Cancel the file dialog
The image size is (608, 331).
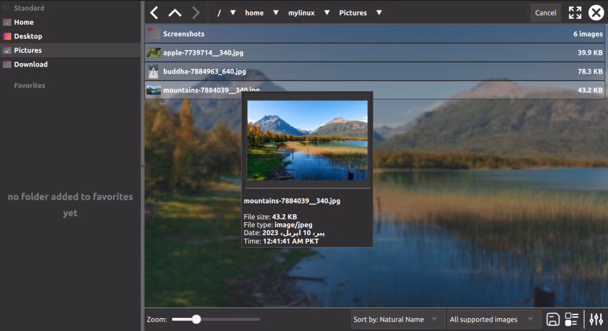546,13
